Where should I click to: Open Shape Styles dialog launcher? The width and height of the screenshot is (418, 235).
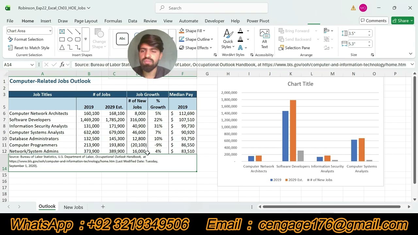pyautogui.click(x=215, y=55)
